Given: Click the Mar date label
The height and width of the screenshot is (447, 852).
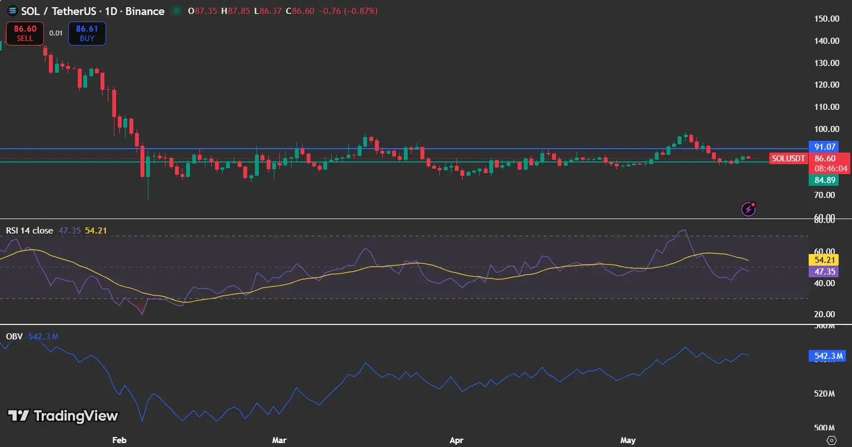Looking at the screenshot, I should pos(279,440).
